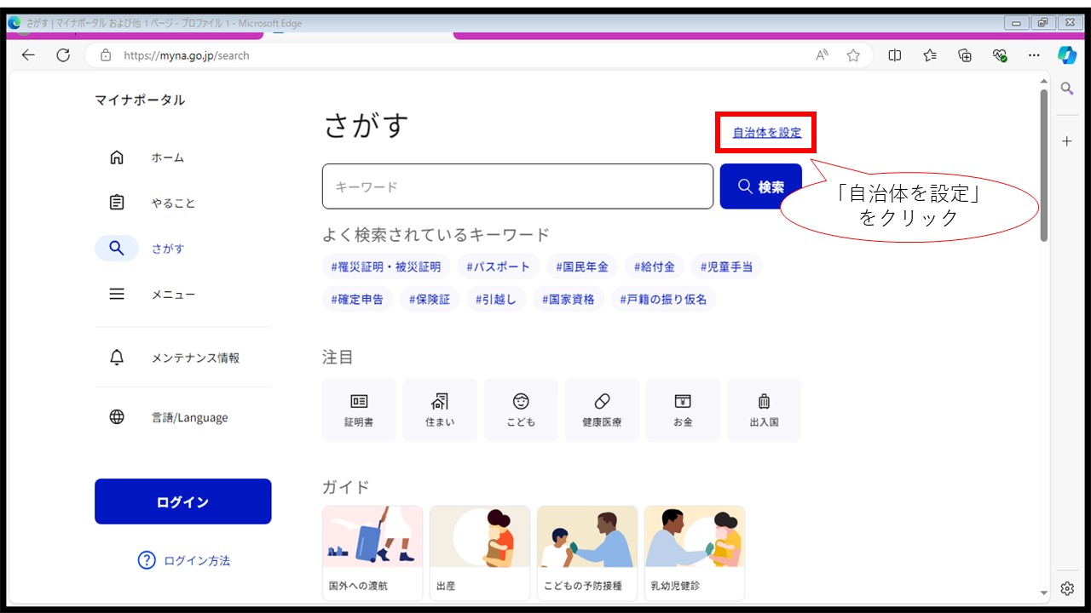The height and width of the screenshot is (613, 1091).
Task: Click the 証明書 category icon
Action: coord(359,410)
